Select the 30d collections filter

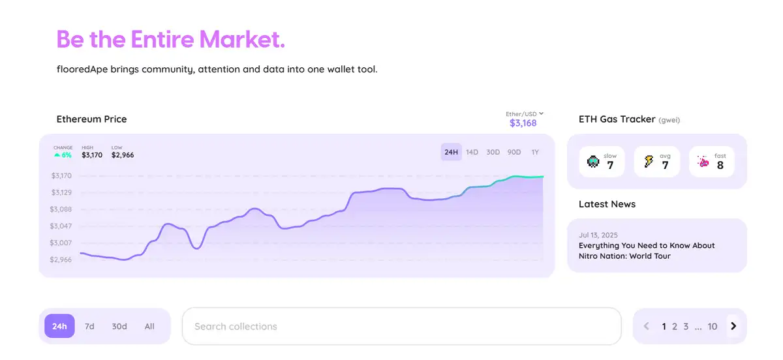119,326
